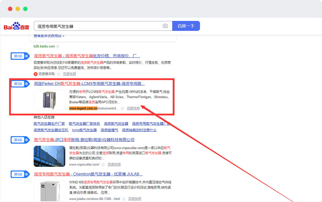This screenshot has width=322, height=202.
Task: Open camera image search in search box
Action: tap(165, 26)
